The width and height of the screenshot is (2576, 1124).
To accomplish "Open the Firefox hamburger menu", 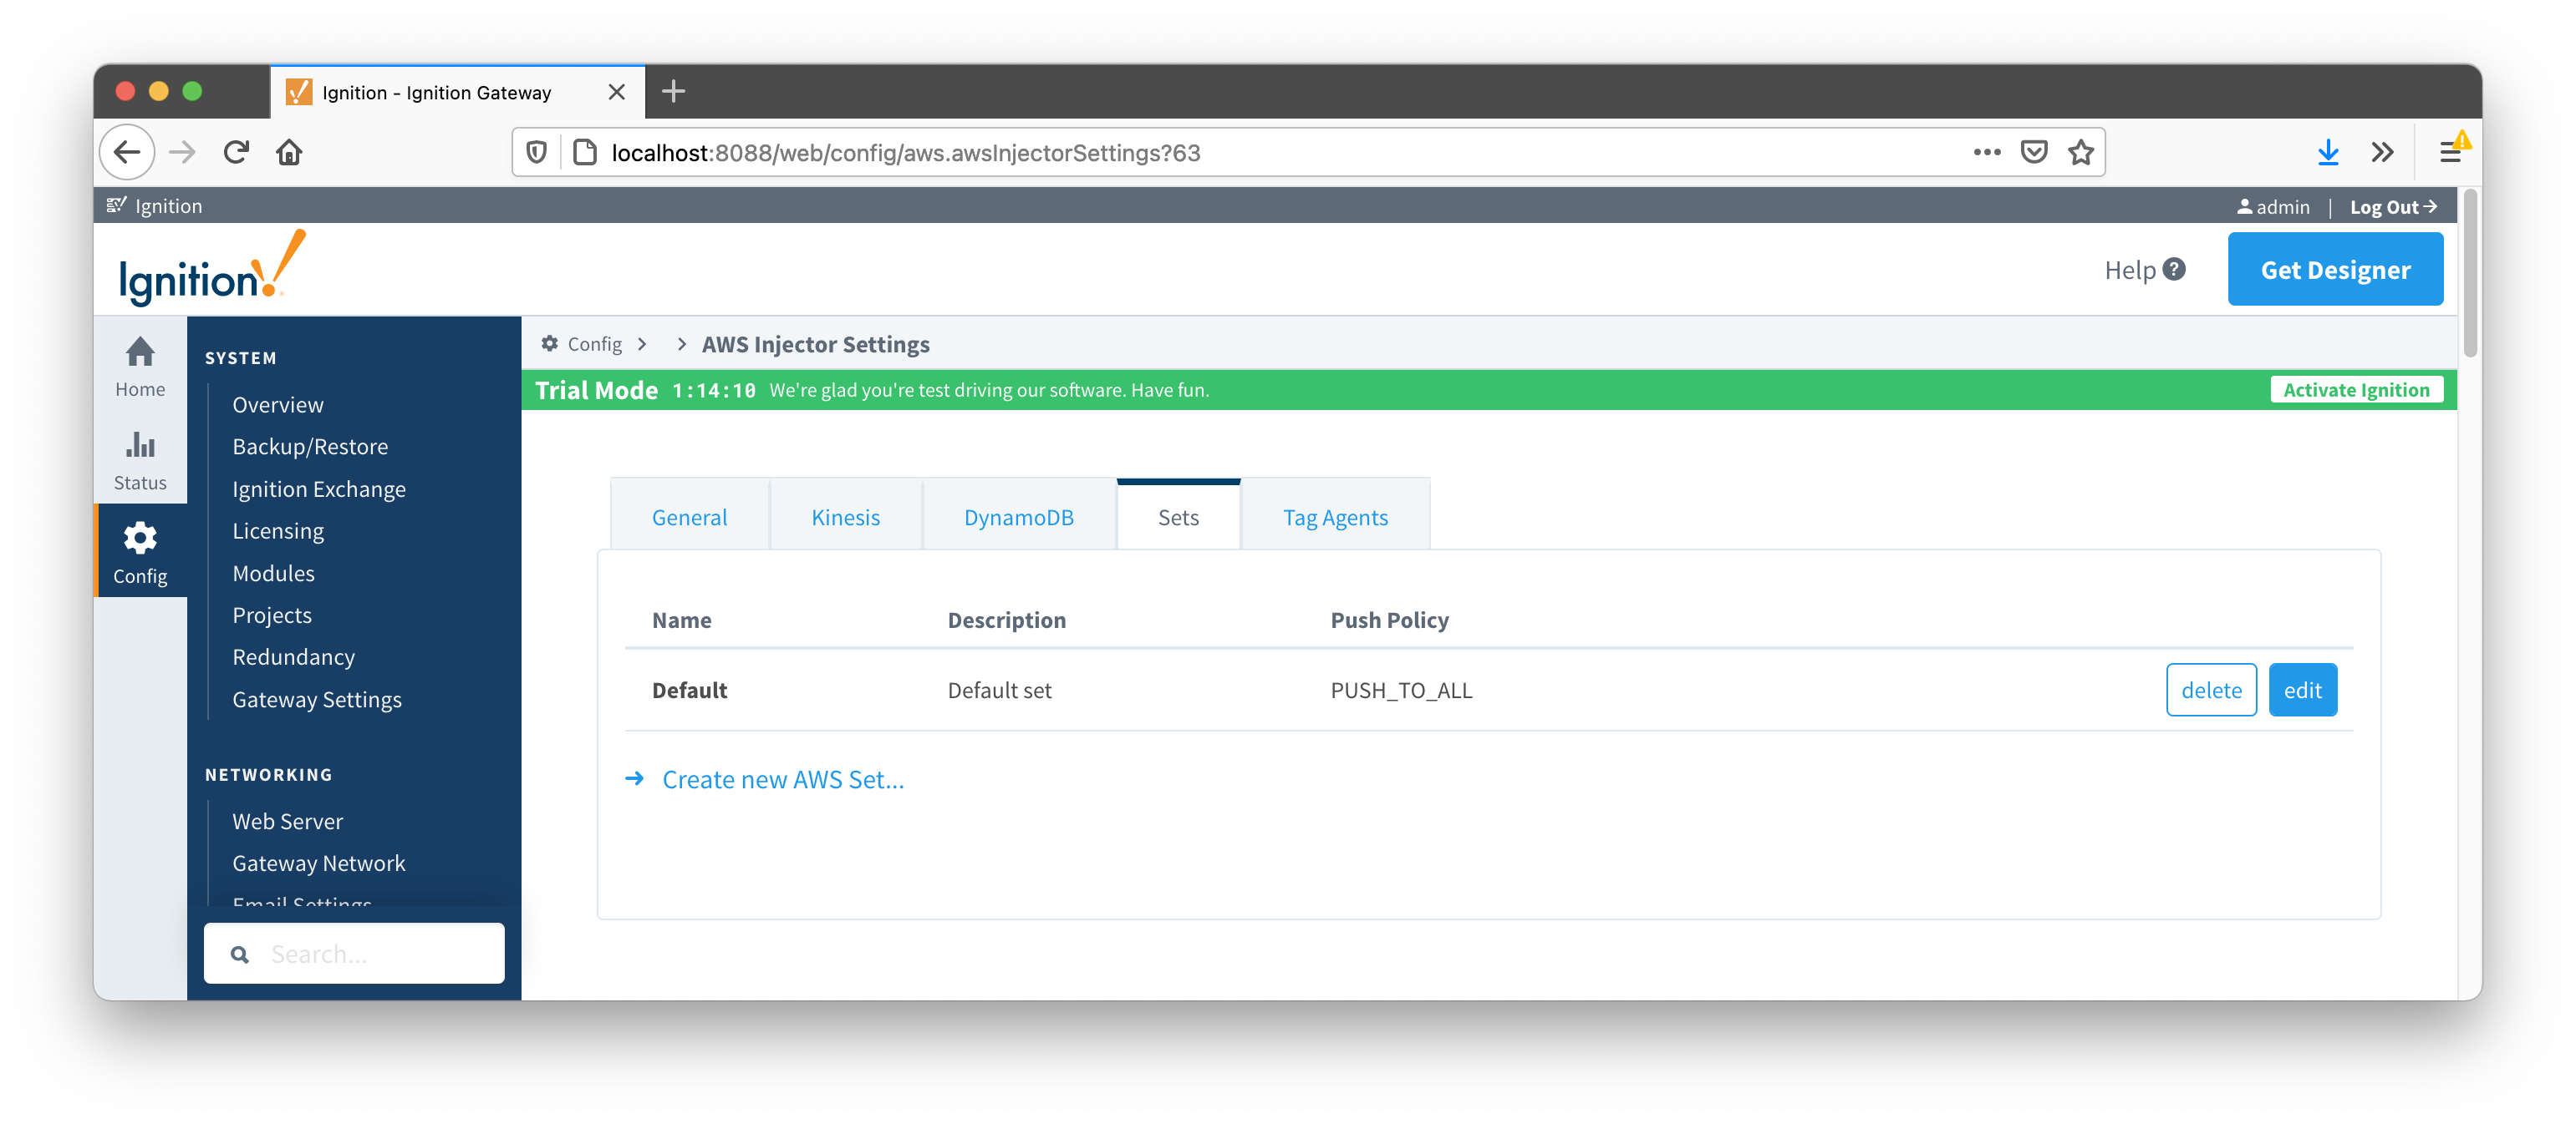I will click(2449, 152).
